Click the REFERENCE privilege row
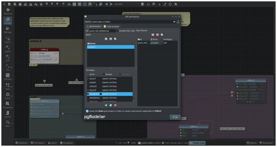This screenshot has height=147, width=277. (110, 98)
